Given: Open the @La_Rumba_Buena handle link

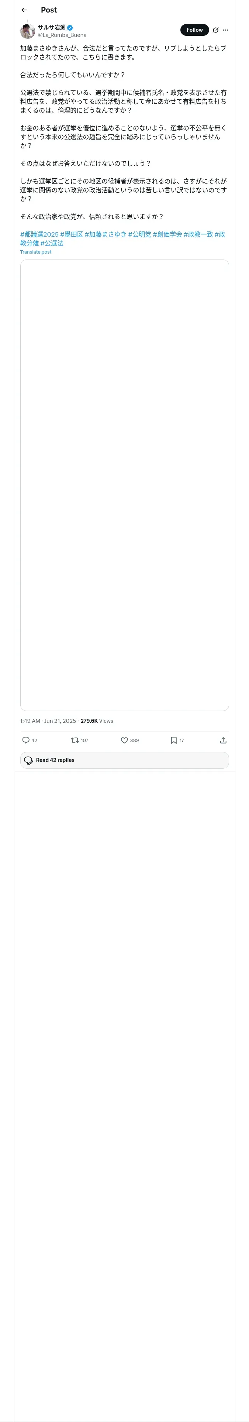Looking at the screenshot, I should [x=62, y=35].
